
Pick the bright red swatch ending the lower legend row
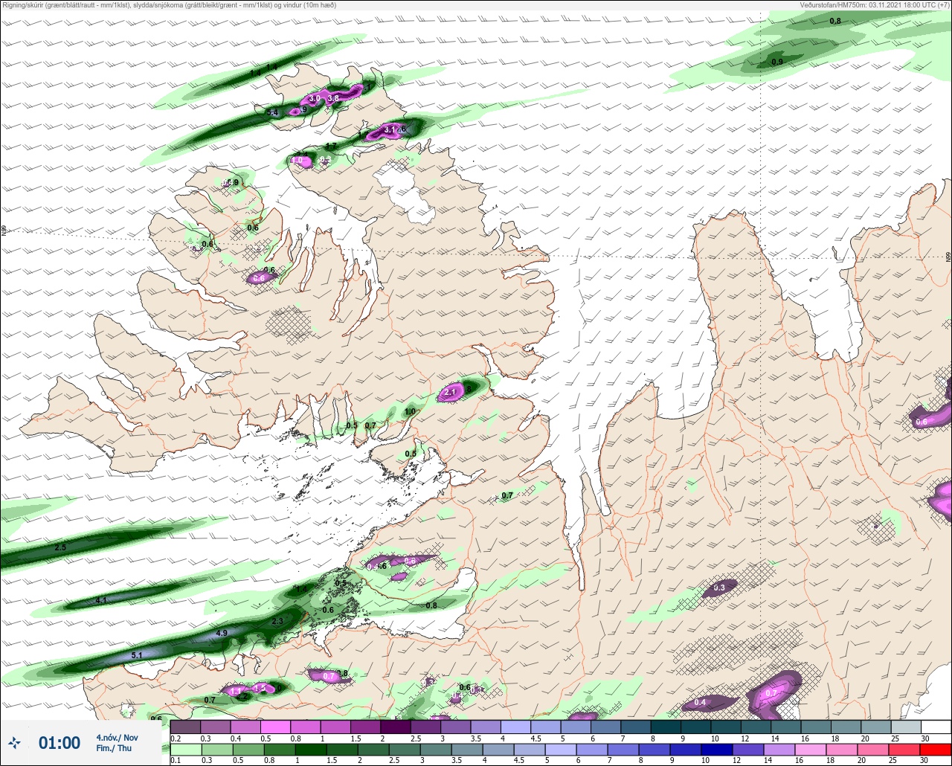pos(936,749)
